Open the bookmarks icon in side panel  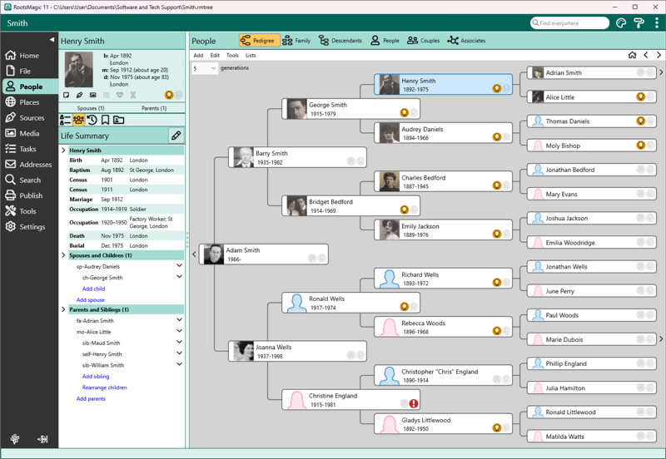(106, 121)
